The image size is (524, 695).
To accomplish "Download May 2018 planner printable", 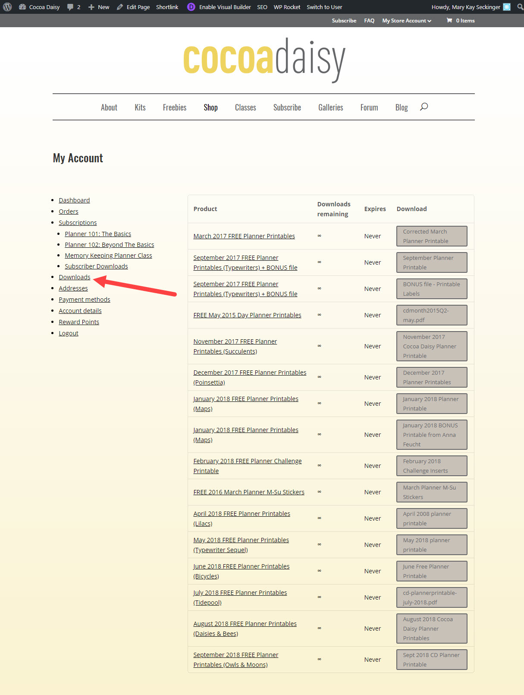I will coord(432,545).
